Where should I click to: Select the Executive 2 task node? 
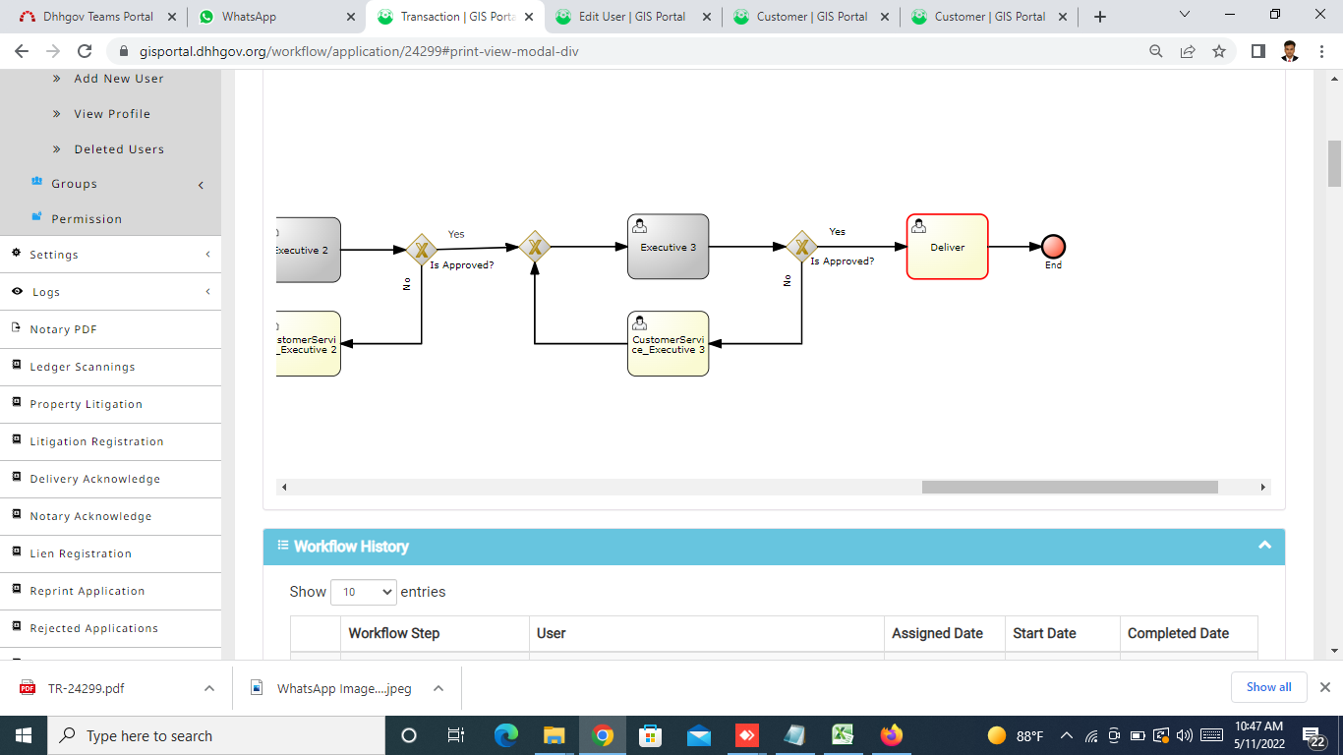(x=309, y=250)
